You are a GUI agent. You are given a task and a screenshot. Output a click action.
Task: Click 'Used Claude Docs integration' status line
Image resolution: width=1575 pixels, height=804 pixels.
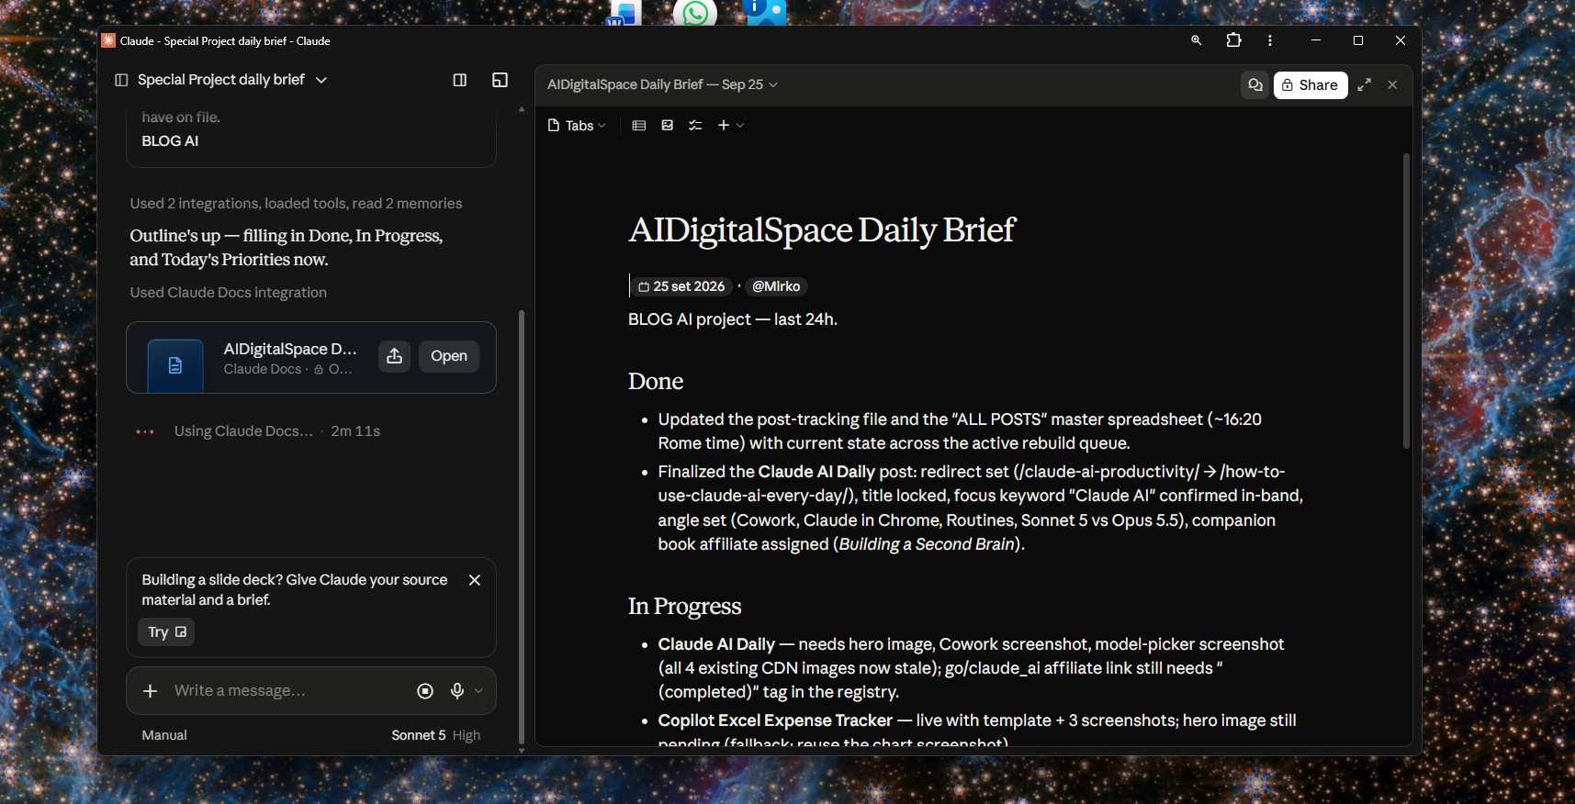[228, 293]
